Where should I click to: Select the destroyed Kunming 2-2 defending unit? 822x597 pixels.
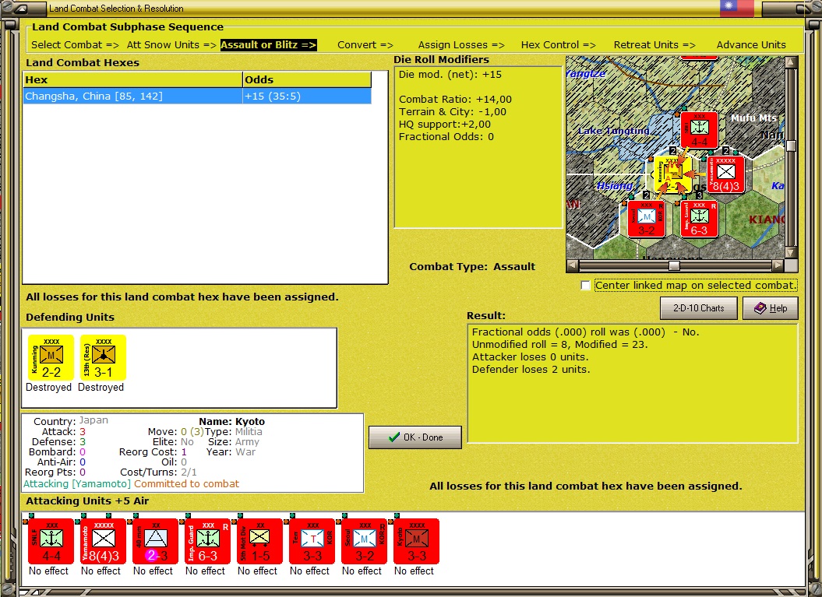[51, 358]
